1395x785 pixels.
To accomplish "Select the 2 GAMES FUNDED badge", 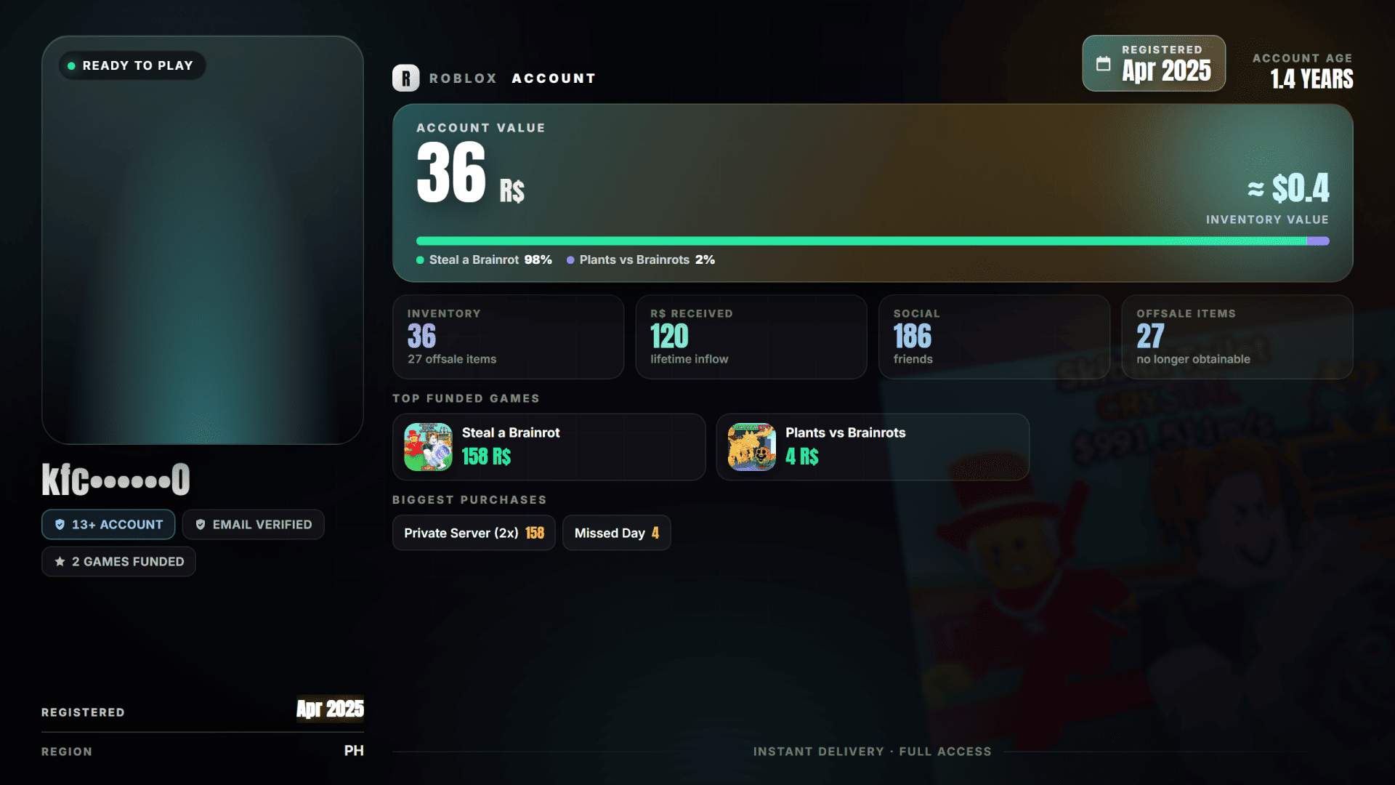I will [118, 562].
